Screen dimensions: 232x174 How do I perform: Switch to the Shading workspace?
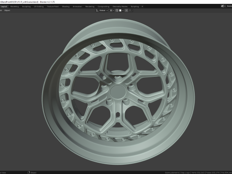66,7
